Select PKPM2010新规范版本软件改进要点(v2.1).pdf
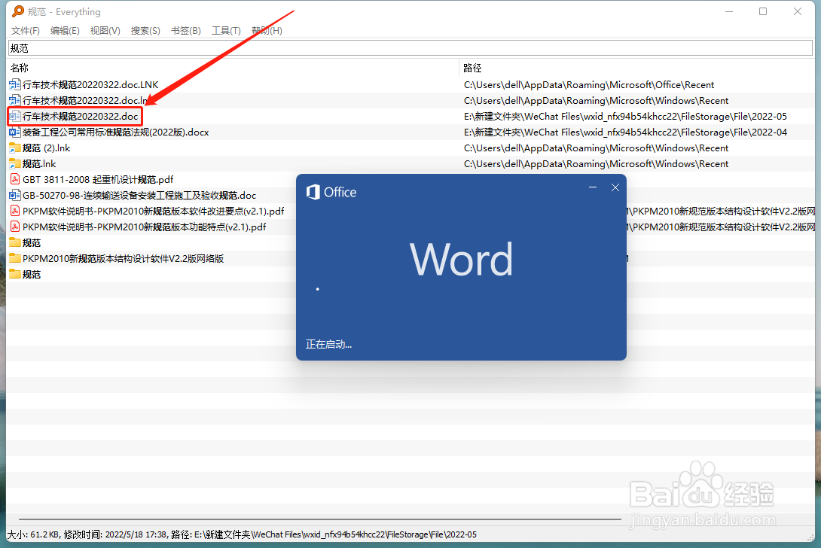This screenshot has height=548, width=821. click(x=154, y=211)
